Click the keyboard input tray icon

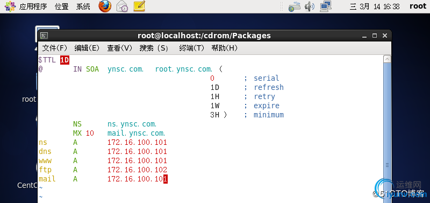(295, 7)
